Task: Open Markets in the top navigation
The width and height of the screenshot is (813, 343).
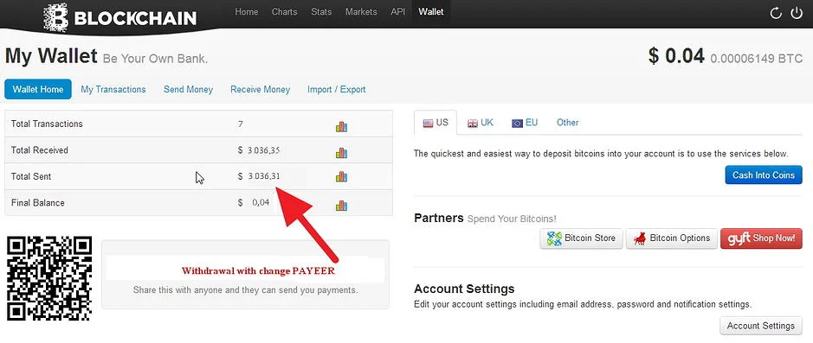Action: (x=361, y=11)
